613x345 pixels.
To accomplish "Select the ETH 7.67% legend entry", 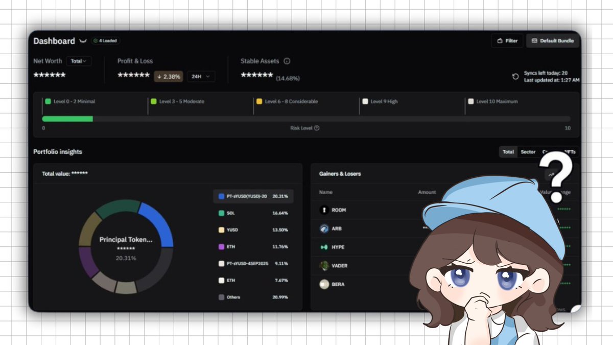I will click(253, 280).
